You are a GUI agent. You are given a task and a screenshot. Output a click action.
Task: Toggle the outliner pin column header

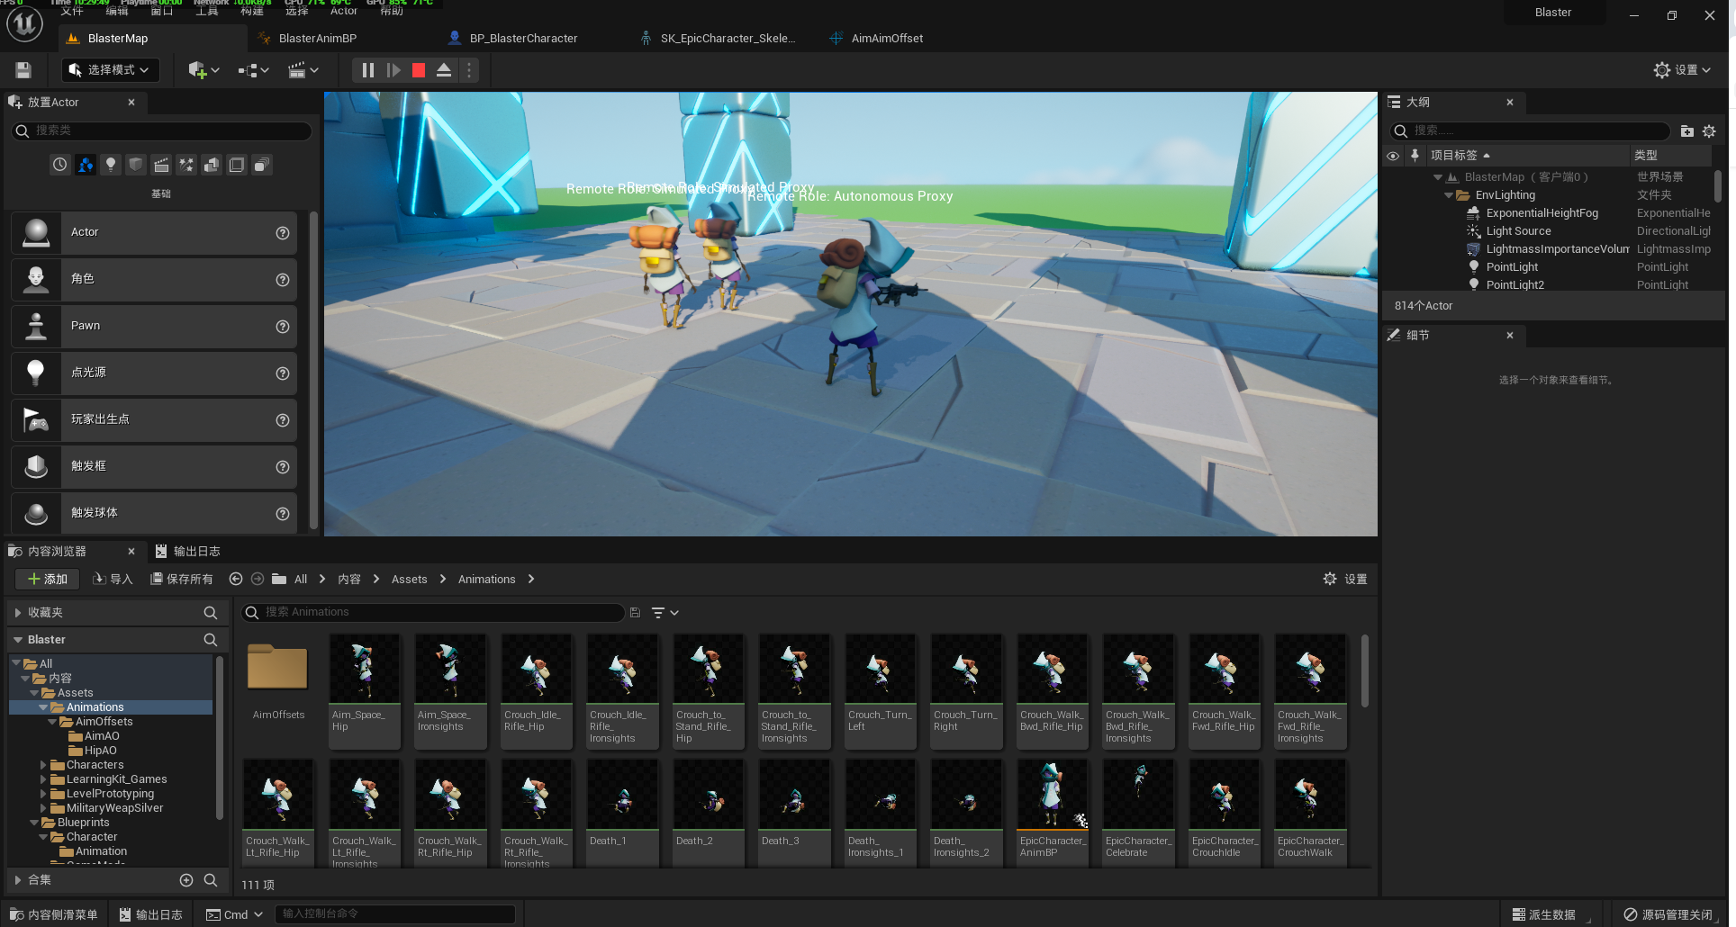click(1415, 156)
